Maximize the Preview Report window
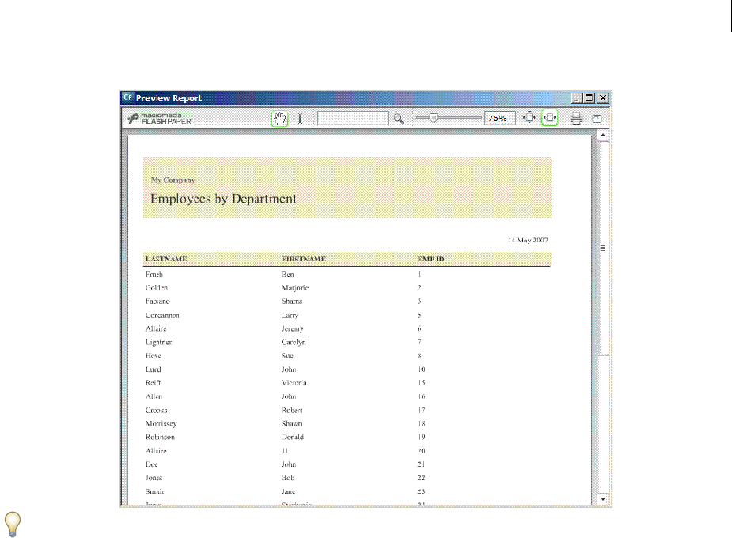The width and height of the screenshot is (732, 538). pos(589,98)
